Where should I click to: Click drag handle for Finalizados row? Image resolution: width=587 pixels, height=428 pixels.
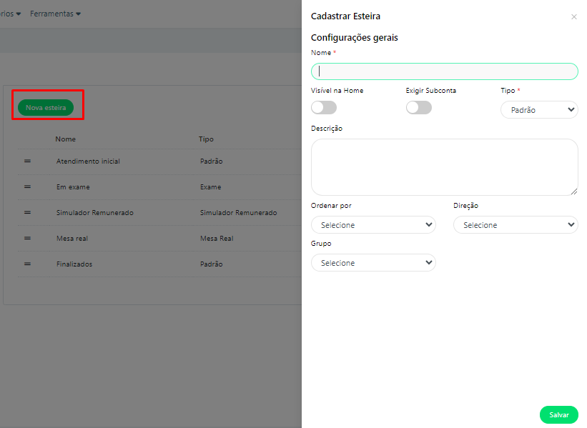coord(28,264)
